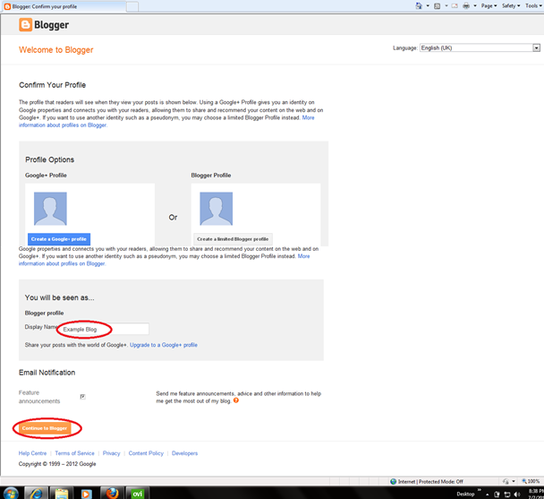The width and height of the screenshot is (544, 499).
Task: Show hidden tray icons arrow
Action: [488, 495]
